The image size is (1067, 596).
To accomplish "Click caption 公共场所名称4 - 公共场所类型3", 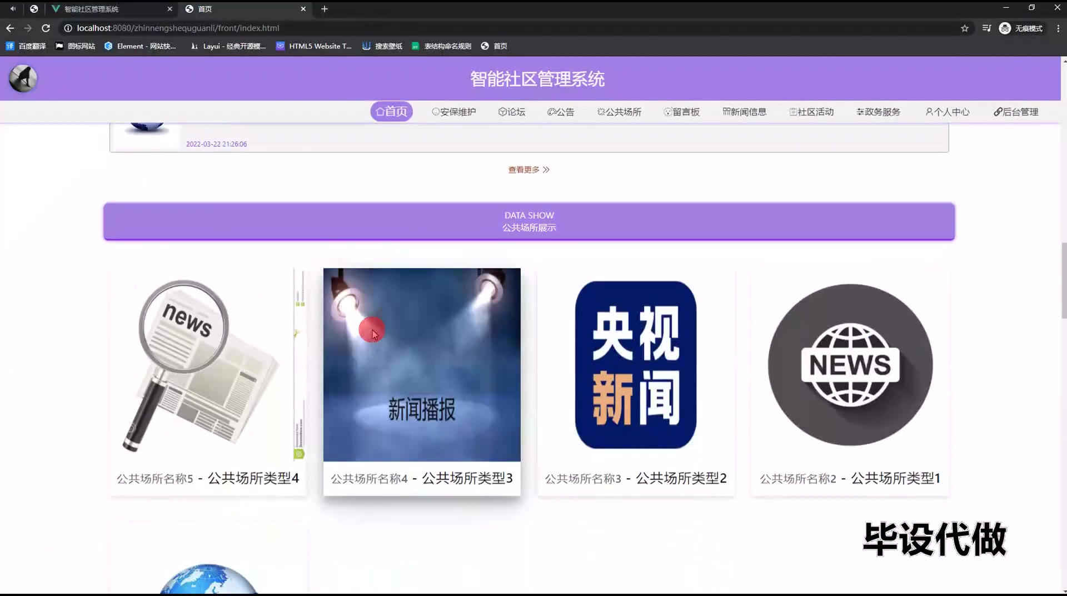I will [x=422, y=478].
